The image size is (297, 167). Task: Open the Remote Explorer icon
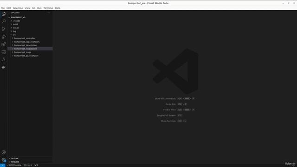coord(4,52)
